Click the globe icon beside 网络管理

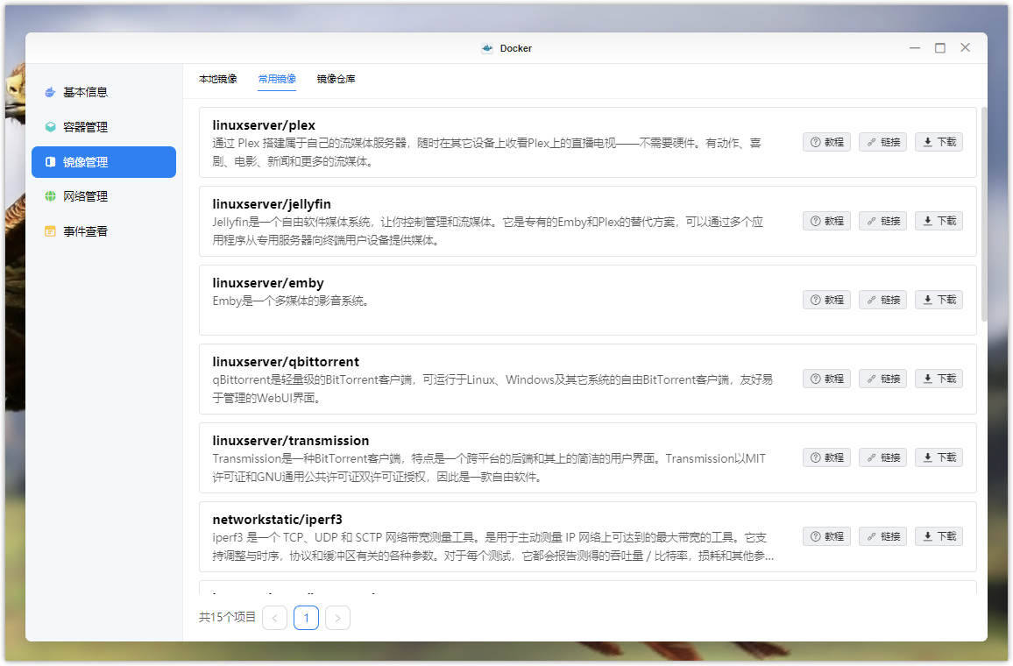pos(50,196)
